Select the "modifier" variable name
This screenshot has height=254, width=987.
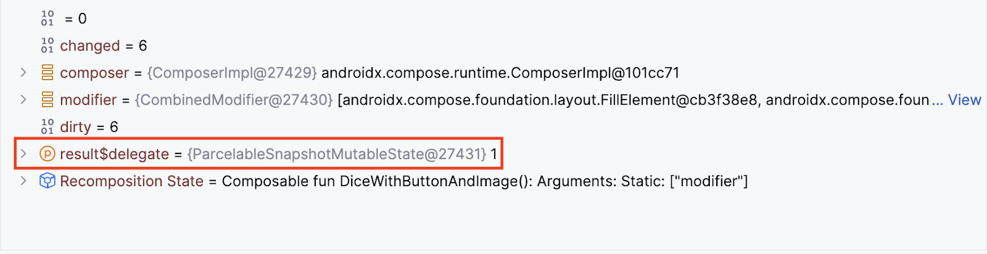point(88,100)
